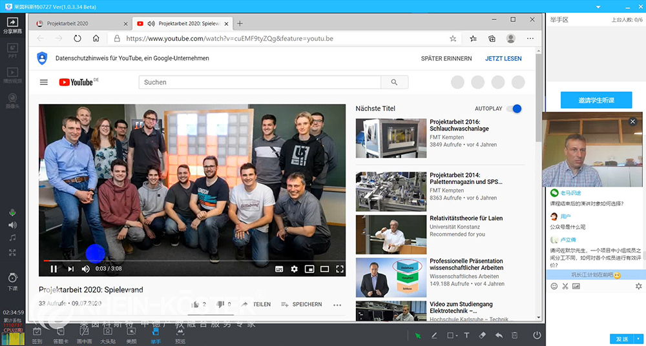Open the 摄像头 camera tool

pyautogui.click(x=12, y=101)
